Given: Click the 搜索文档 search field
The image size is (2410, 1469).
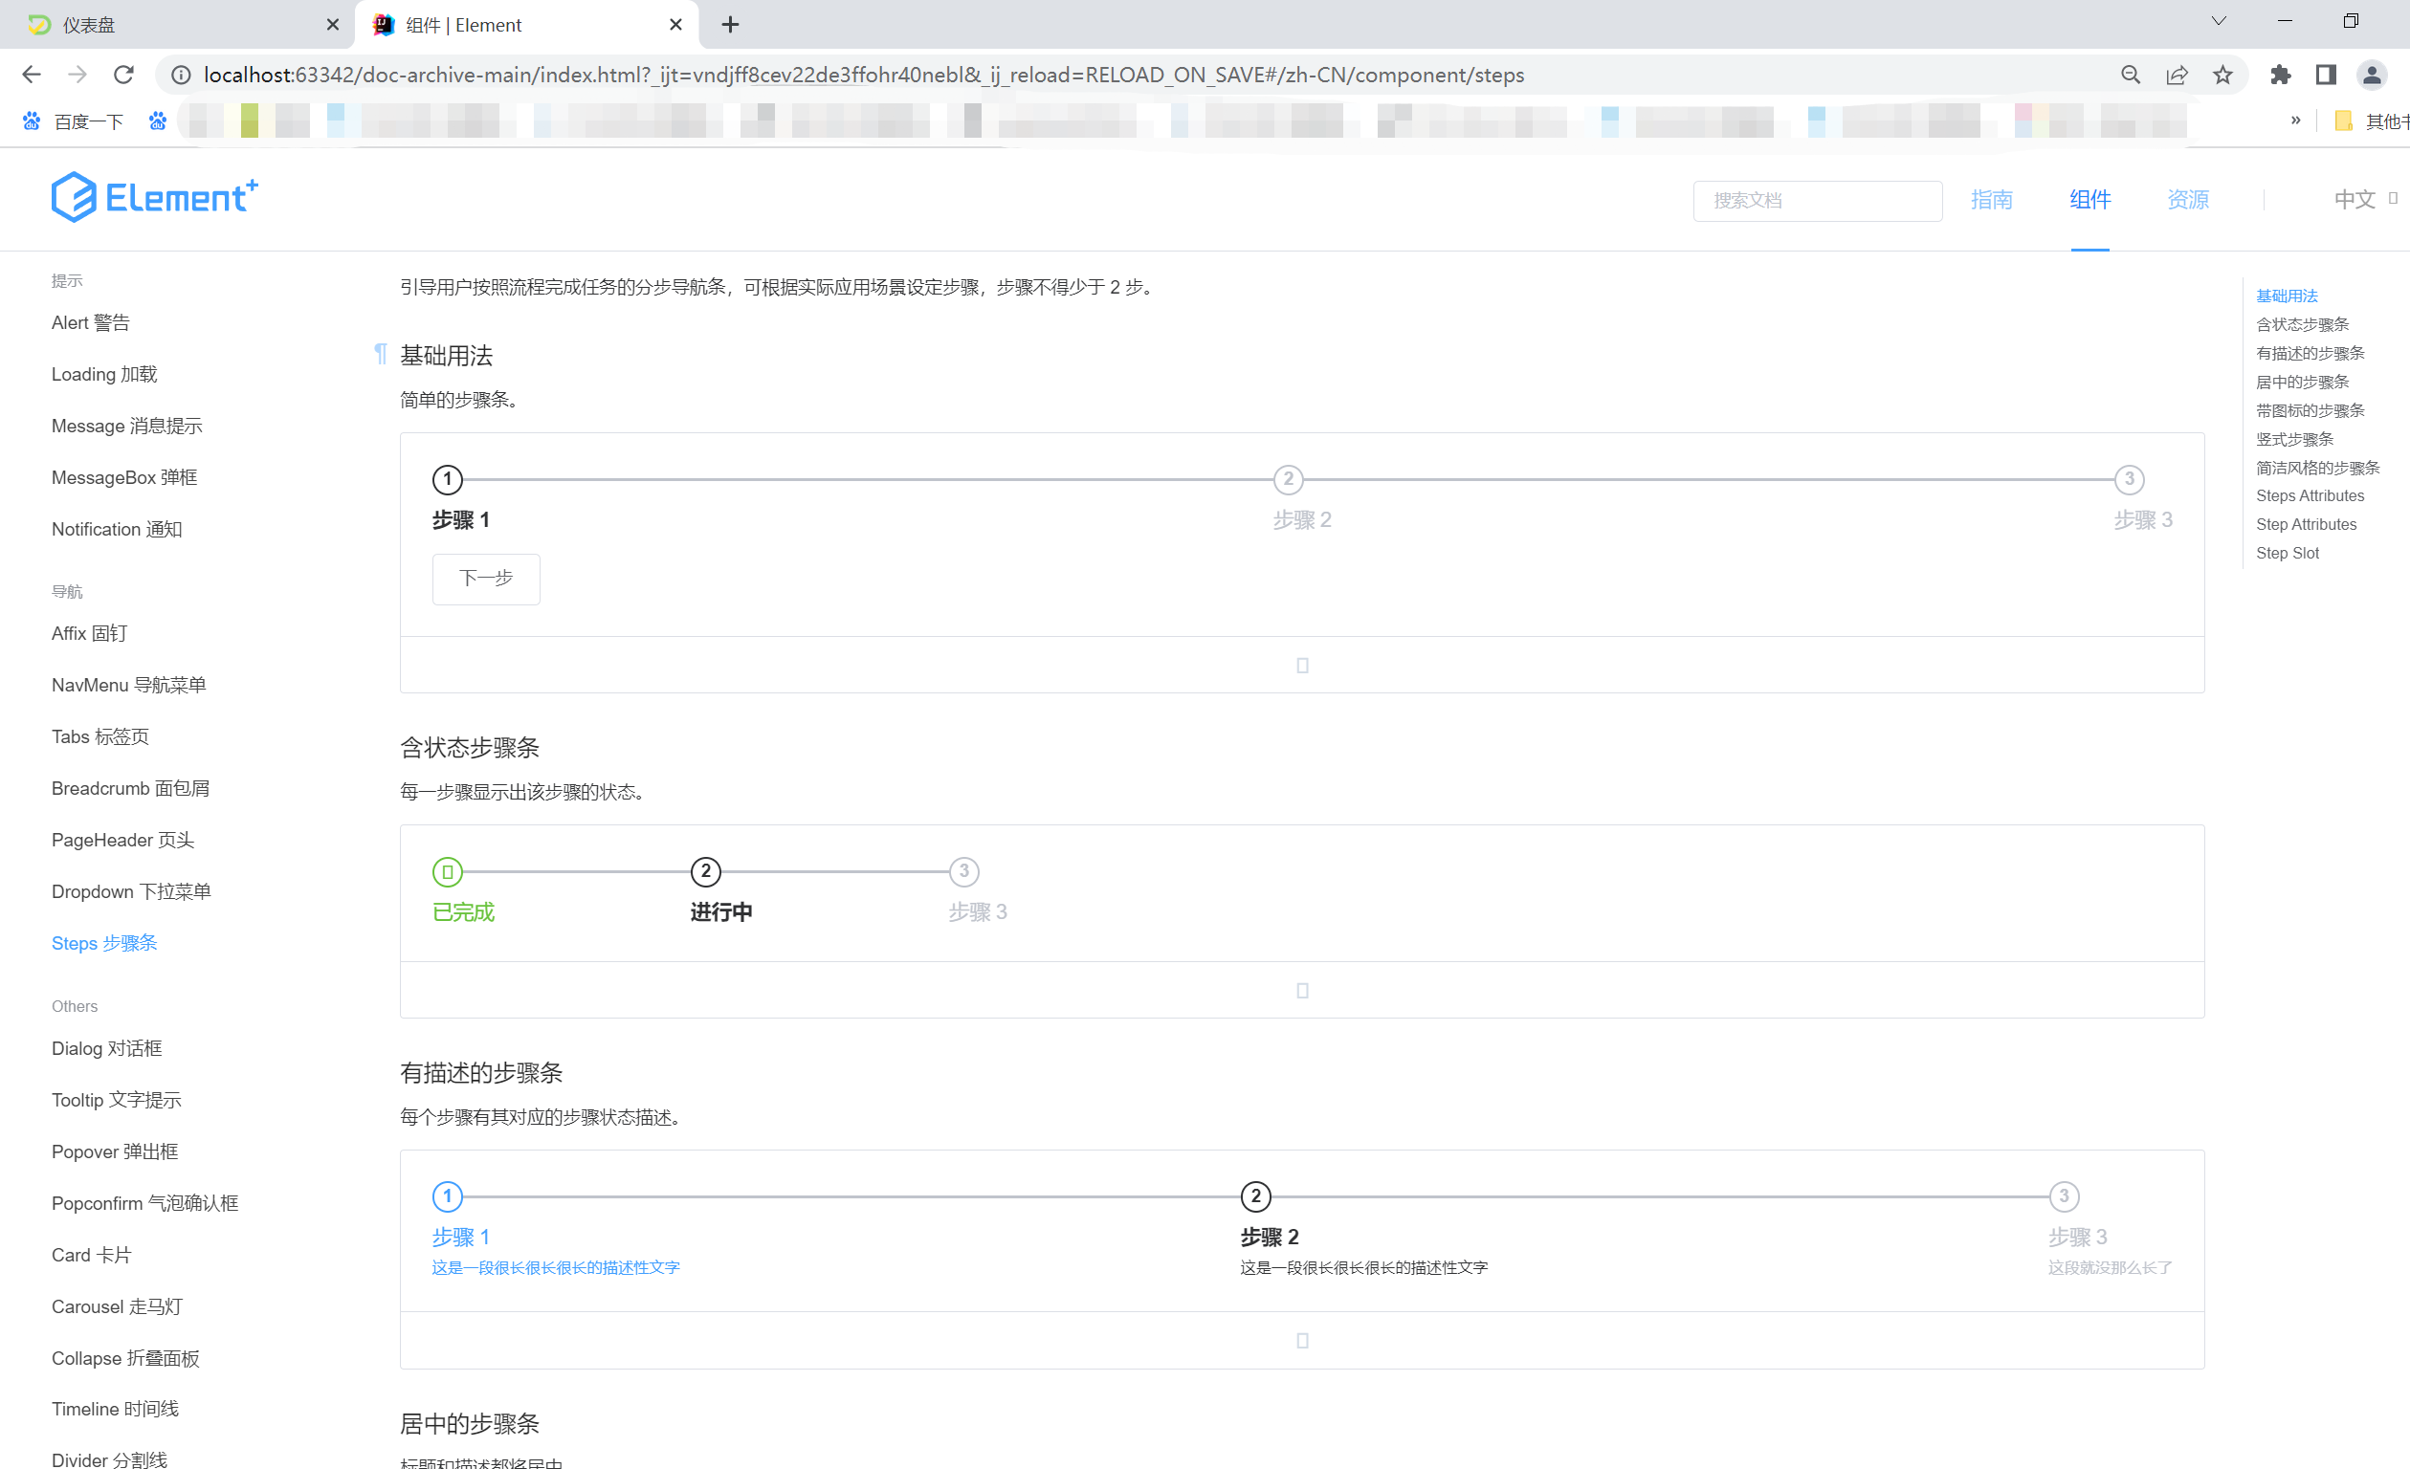Looking at the screenshot, I should pyautogui.click(x=1816, y=201).
